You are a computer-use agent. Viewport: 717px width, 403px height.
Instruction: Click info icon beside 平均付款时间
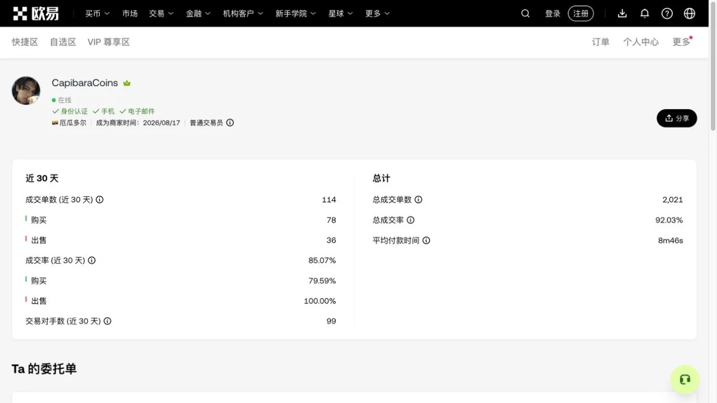(x=427, y=240)
